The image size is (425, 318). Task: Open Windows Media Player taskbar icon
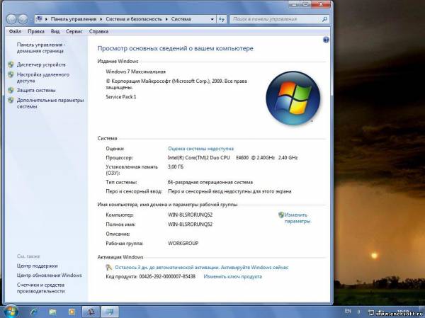(x=72, y=312)
